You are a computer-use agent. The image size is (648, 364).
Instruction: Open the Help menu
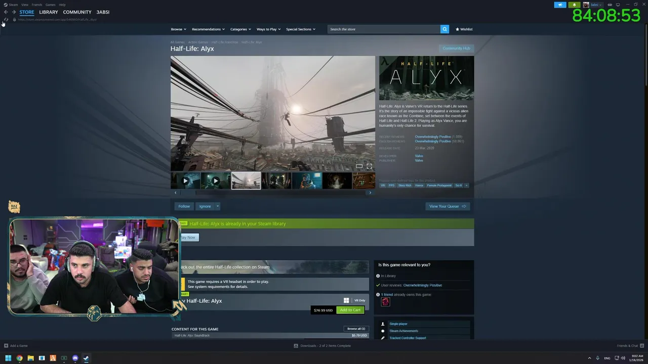[x=62, y=5]
